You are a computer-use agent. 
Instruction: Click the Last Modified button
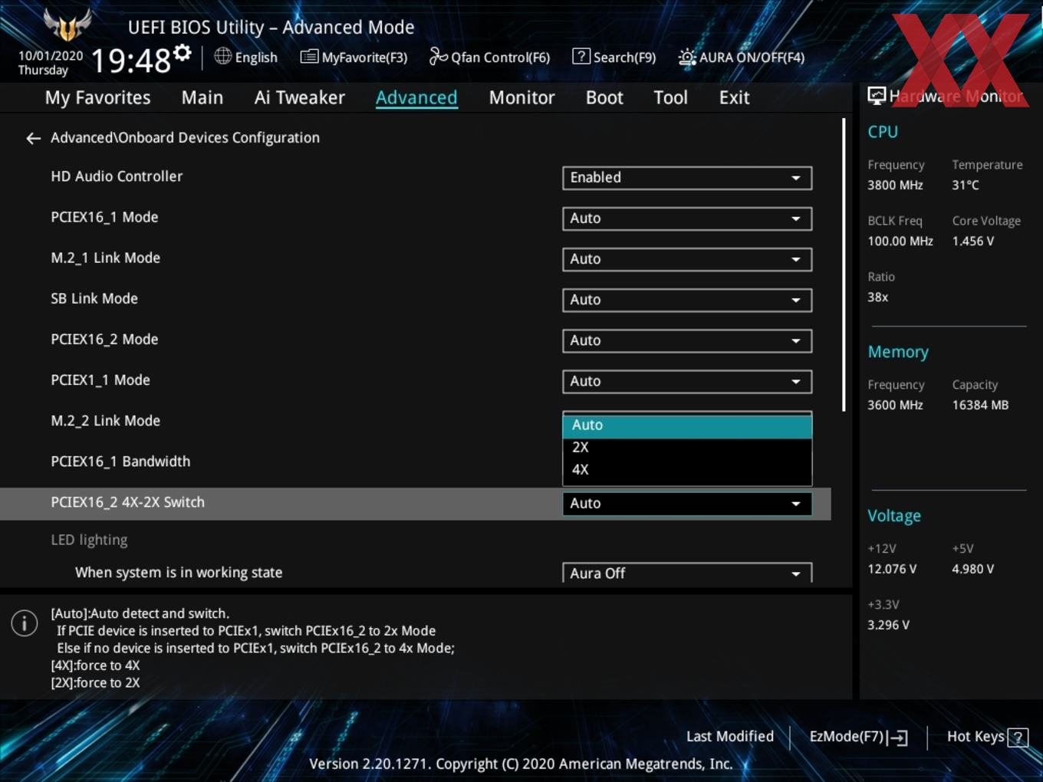coord(730,737)
